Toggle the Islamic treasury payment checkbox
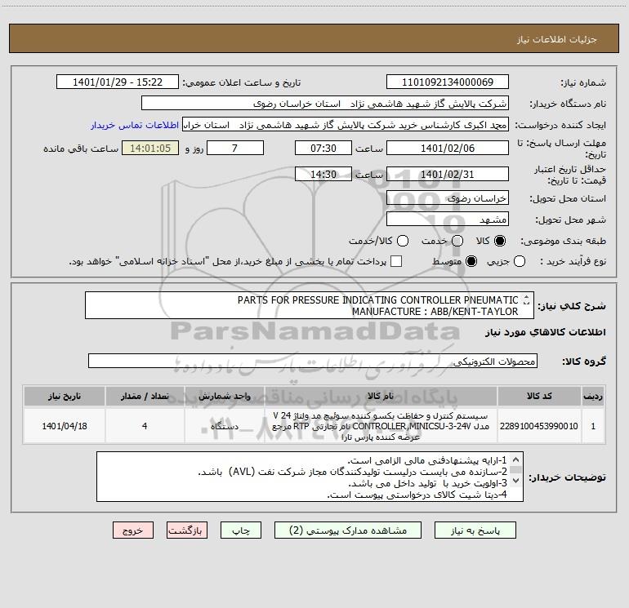This screenshot has width=629, height=608. tap(396, 261)
